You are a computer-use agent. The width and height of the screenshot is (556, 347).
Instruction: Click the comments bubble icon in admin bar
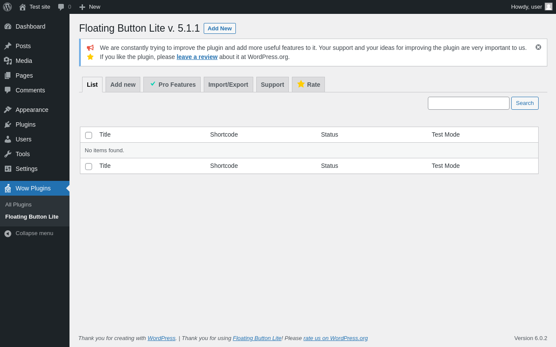61,7
